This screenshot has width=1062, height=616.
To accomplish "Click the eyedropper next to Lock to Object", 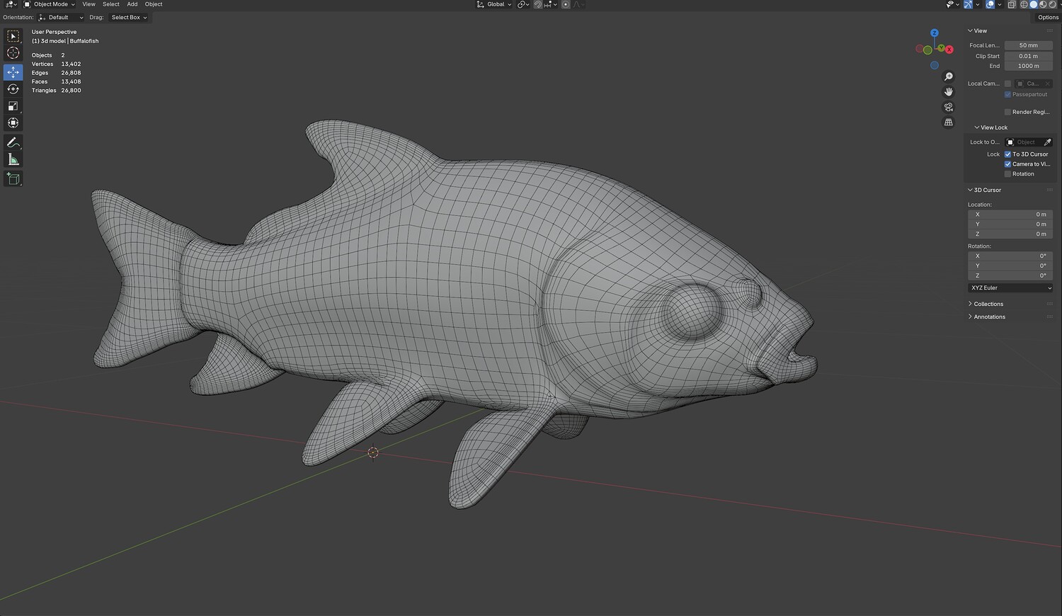I will (x=1047, y=142).
